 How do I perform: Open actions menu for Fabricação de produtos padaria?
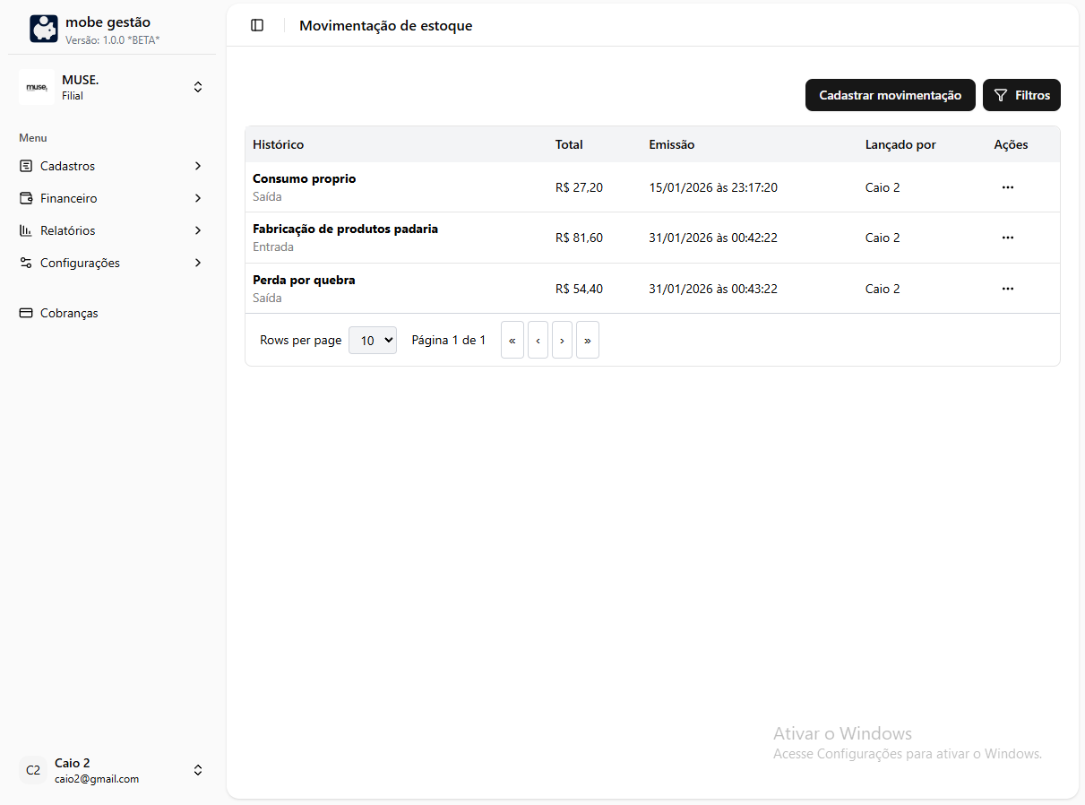pos(1007,238)
